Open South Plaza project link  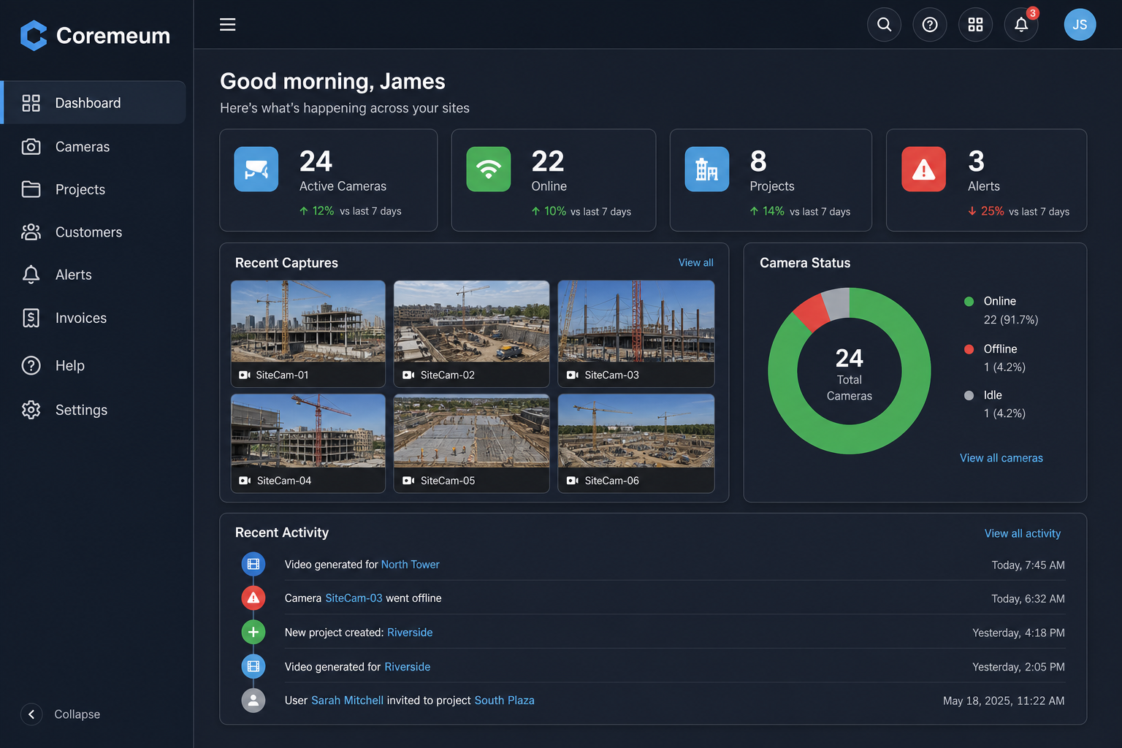[x=504, y=701]
